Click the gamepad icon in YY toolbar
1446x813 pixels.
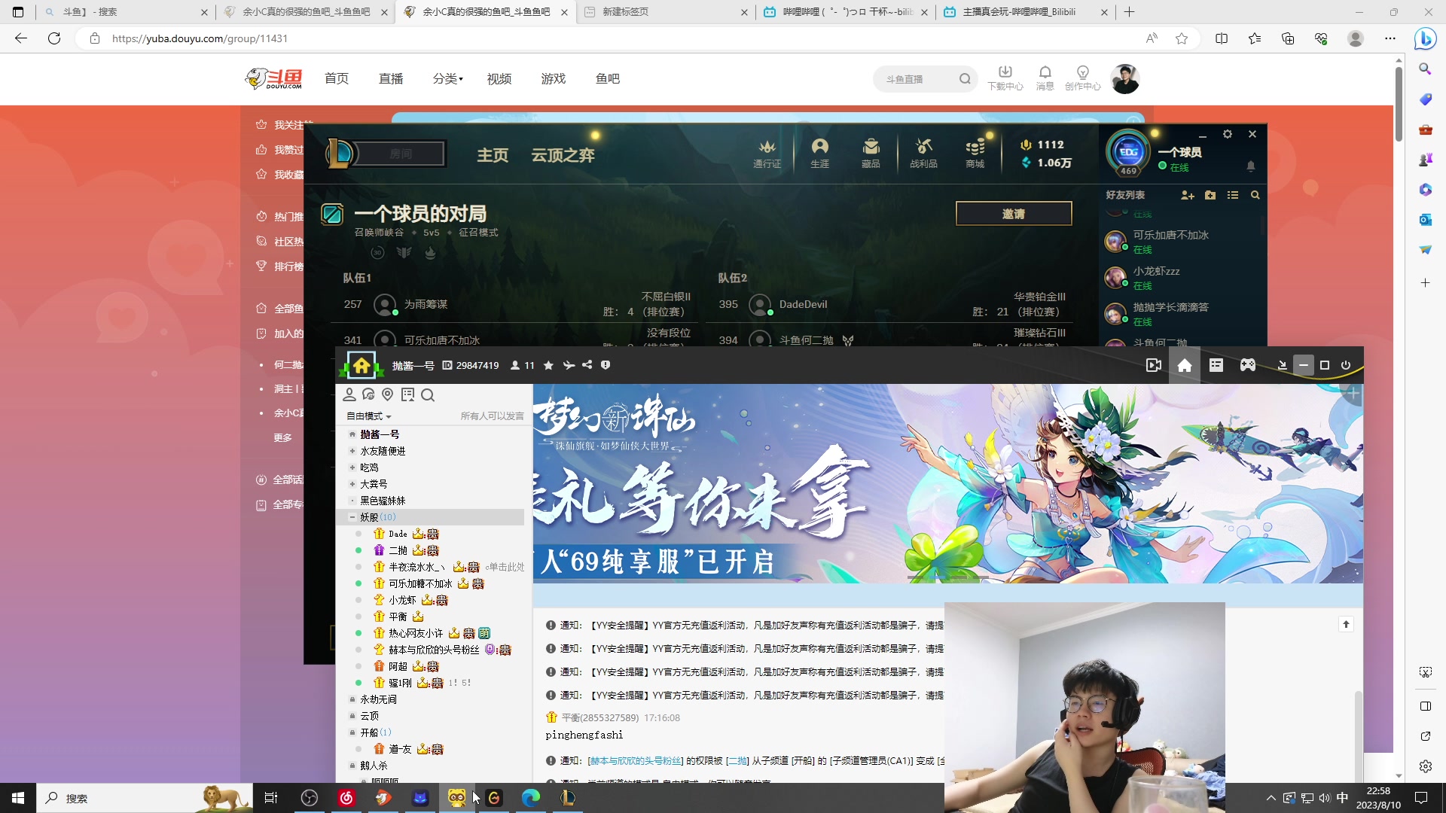click(1248, 365)
